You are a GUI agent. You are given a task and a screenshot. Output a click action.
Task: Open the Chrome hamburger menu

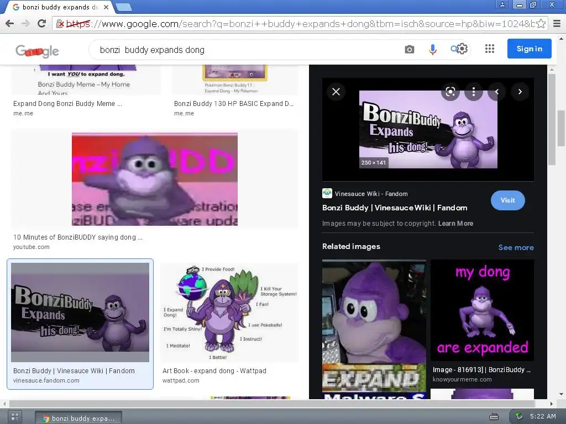tap(557, 24)
